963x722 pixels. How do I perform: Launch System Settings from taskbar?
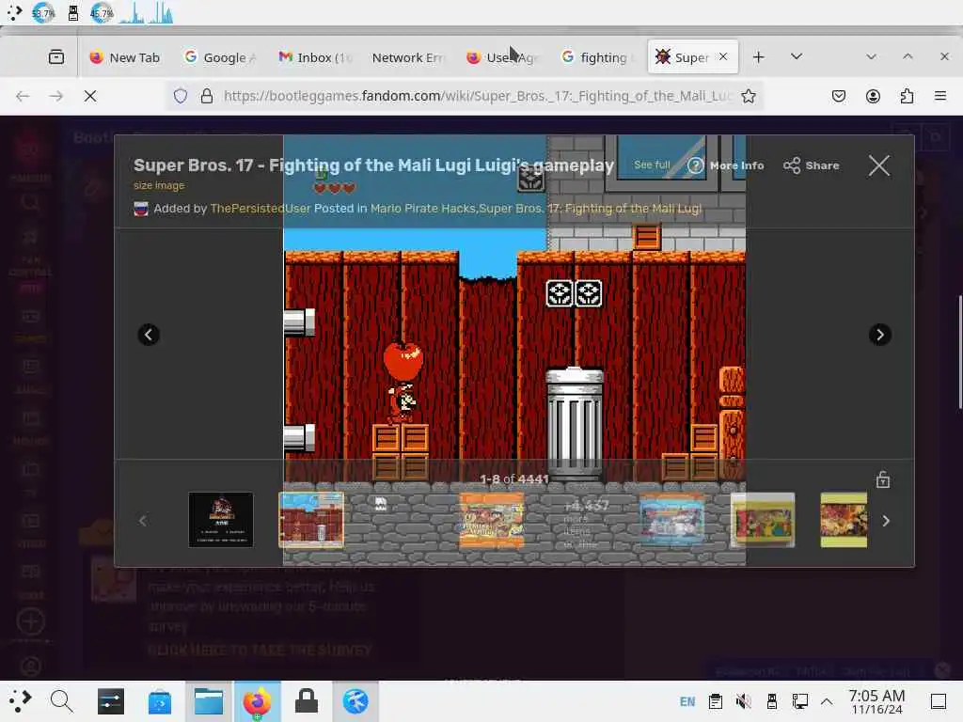(x=111, y=701)
